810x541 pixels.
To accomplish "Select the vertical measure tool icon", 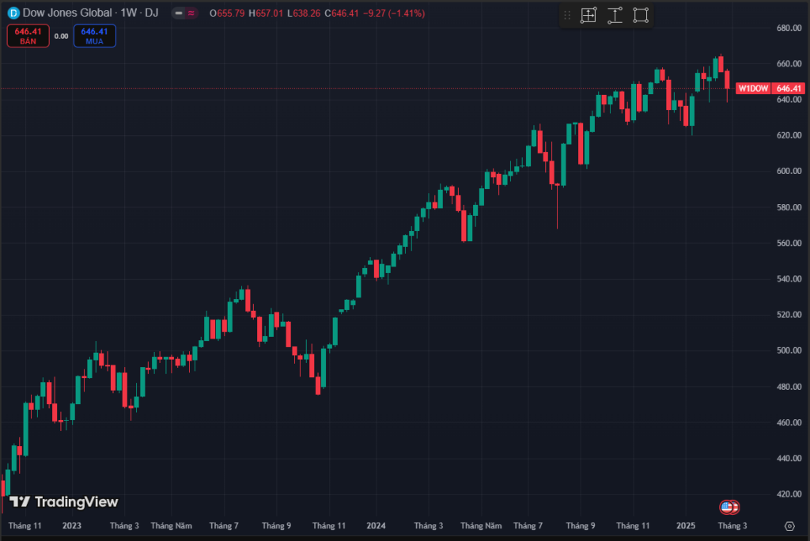I will (x=615, y=15).
